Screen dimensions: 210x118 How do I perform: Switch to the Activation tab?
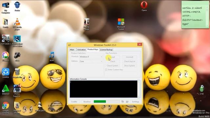(81, 49)
